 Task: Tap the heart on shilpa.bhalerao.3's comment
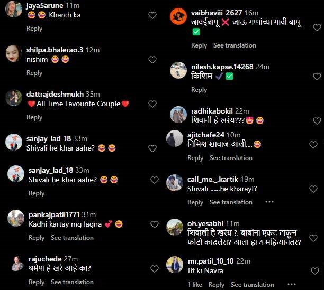coord(152,60)
